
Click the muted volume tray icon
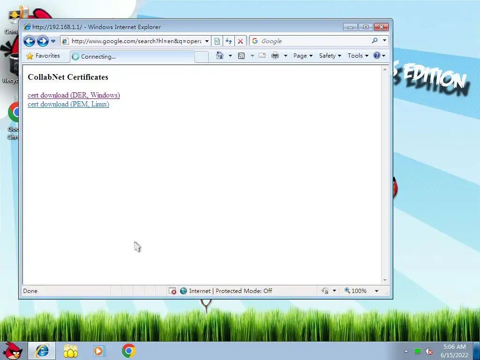pyautogui.click(x=429, y=352)
